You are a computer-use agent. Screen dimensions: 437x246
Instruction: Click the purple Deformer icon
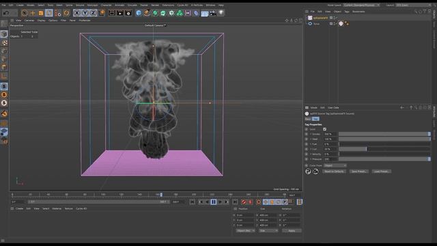pyautogui.click(x=196, y=13)
